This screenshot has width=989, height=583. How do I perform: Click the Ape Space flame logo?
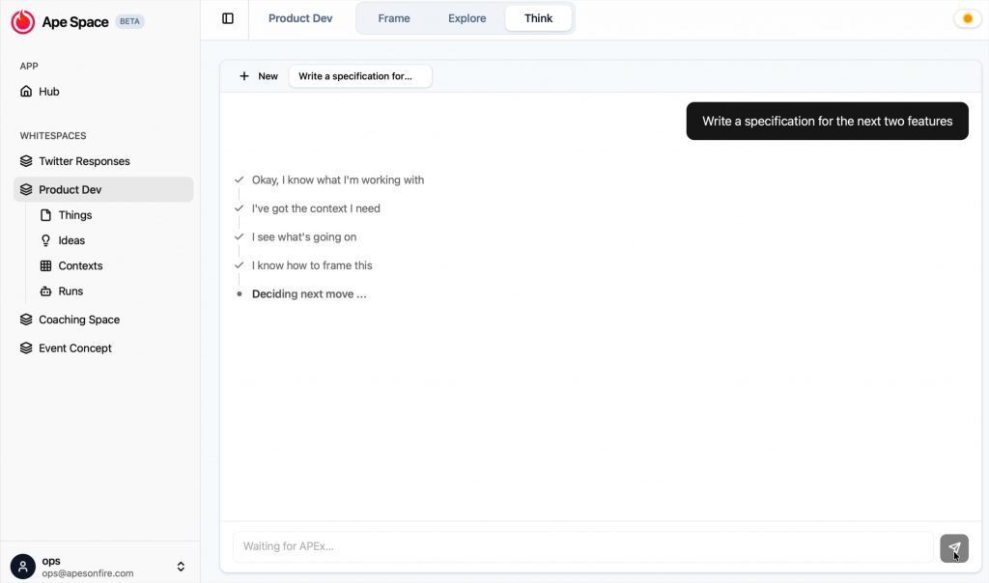[x=23, y=21]
